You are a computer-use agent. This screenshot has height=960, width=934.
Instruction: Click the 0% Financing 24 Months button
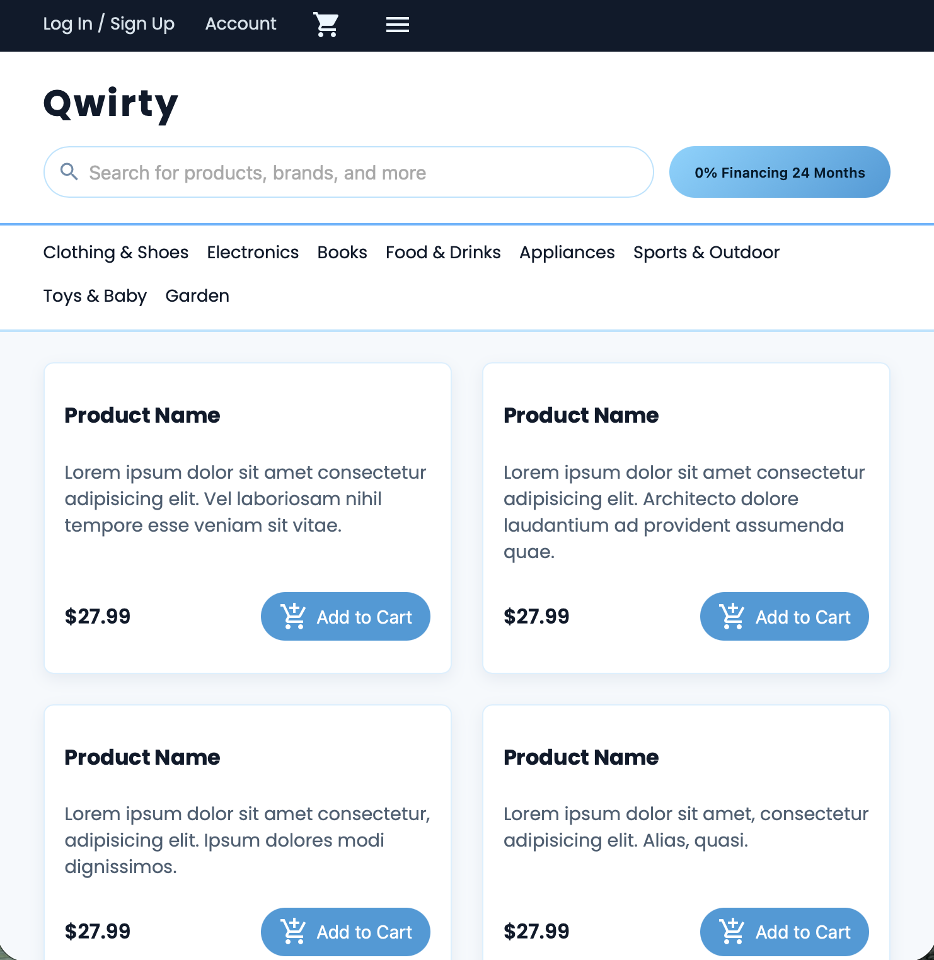pyautogui.click(x=779, y=171)
